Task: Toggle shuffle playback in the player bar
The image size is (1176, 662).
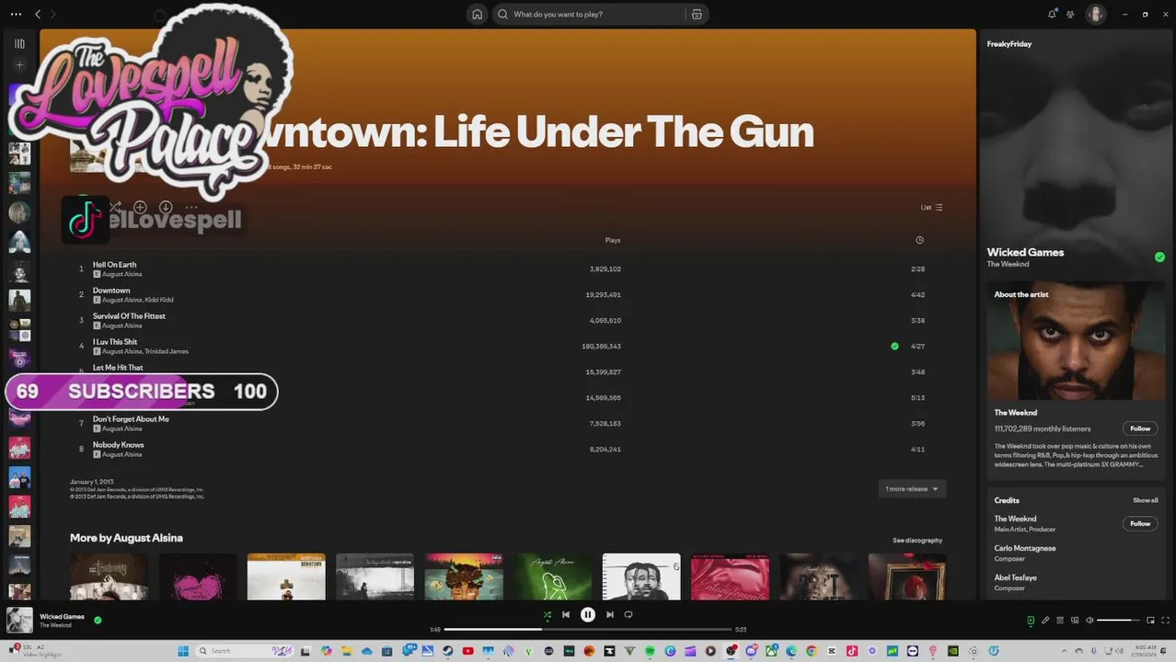Action: 547,614
